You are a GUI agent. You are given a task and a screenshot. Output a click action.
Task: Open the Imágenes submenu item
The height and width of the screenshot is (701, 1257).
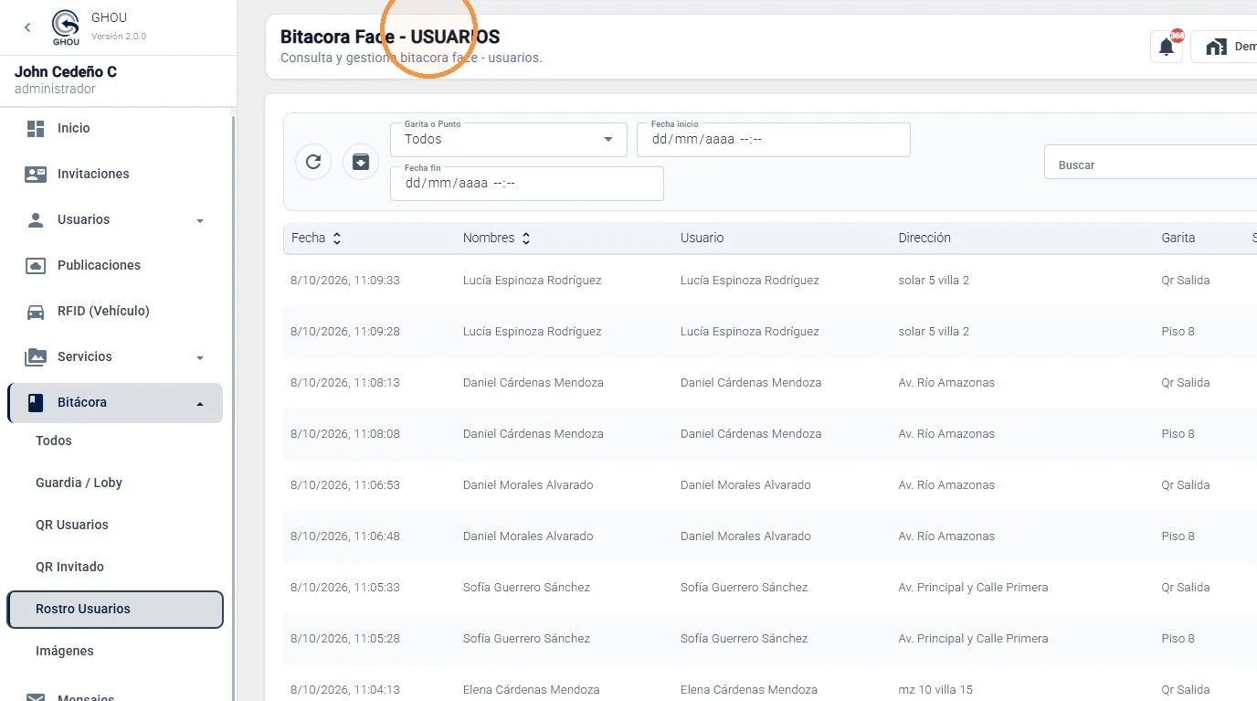(x=65, y=651)
